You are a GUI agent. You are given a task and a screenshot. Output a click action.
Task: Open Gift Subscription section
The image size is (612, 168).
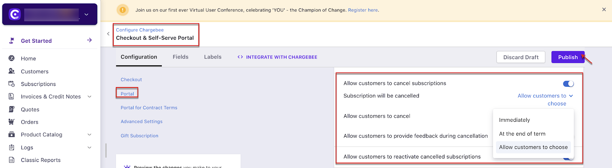pyautogui.click(x=139, y=136)
